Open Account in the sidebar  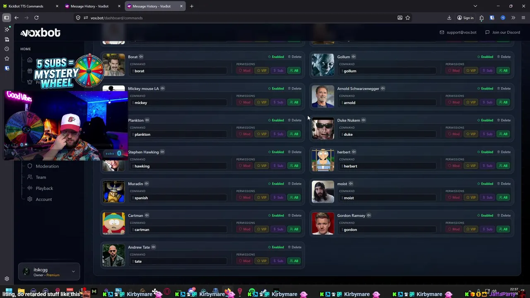pos(44,199)
